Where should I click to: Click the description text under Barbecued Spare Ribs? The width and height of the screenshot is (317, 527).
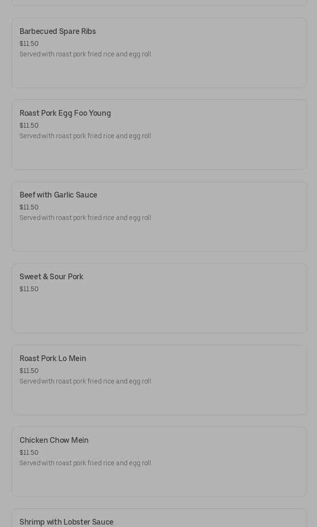tap(86, 55)
